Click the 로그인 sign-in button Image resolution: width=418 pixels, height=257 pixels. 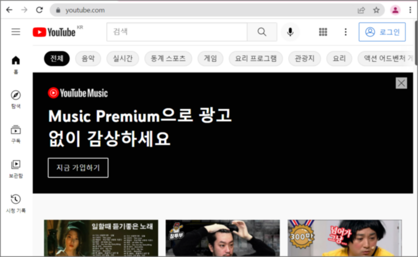(382, 32)
